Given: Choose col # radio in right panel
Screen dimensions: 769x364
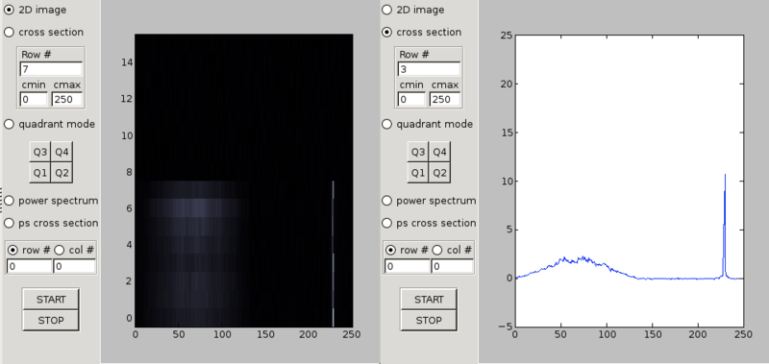Looking at the screenshot, I should (437, 251).
